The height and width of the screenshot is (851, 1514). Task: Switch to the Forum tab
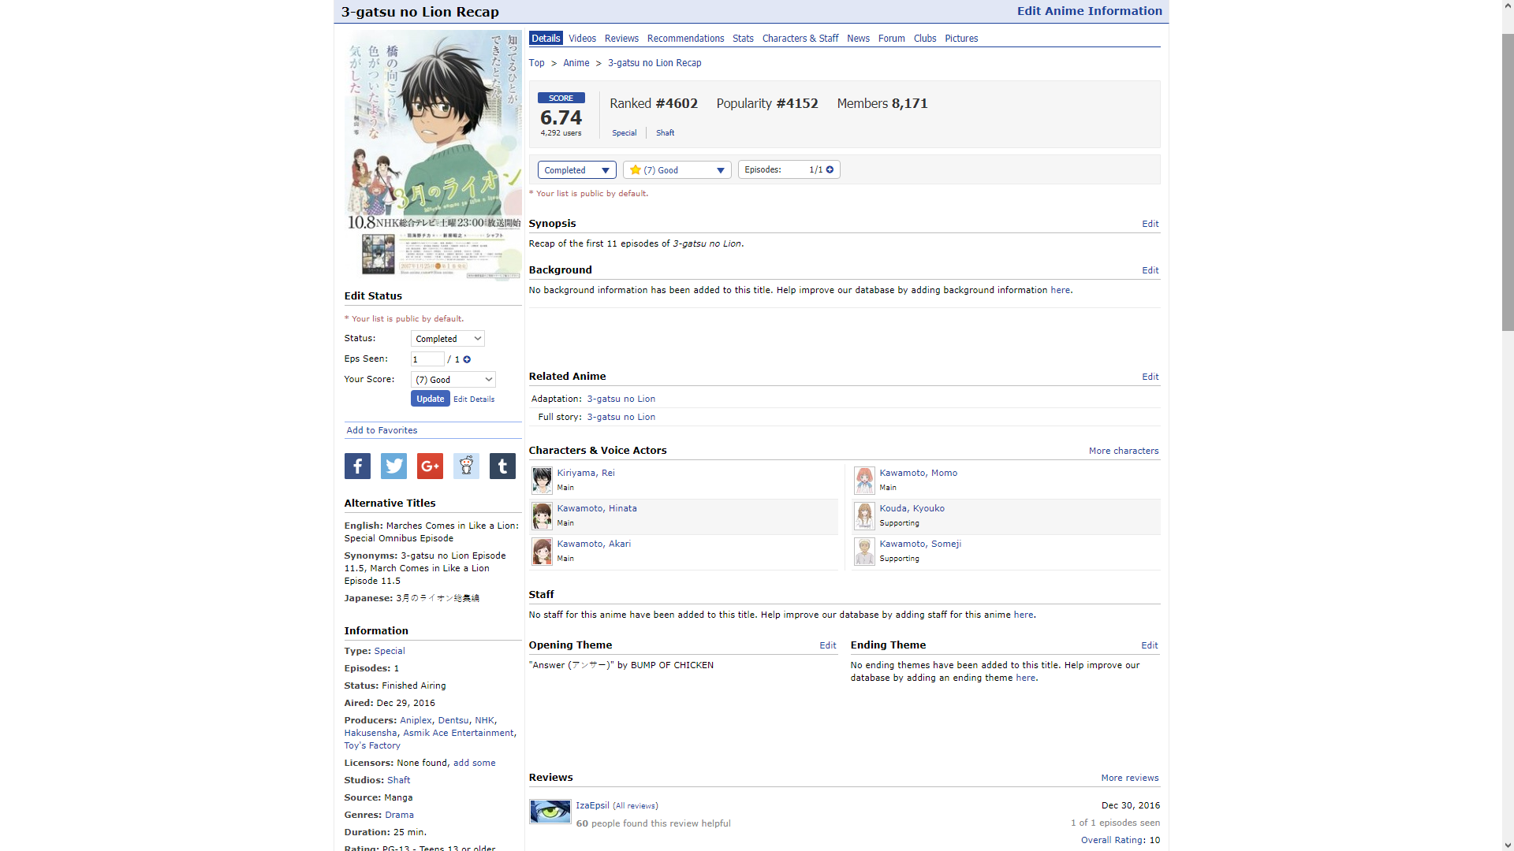[x=892, y=39]
